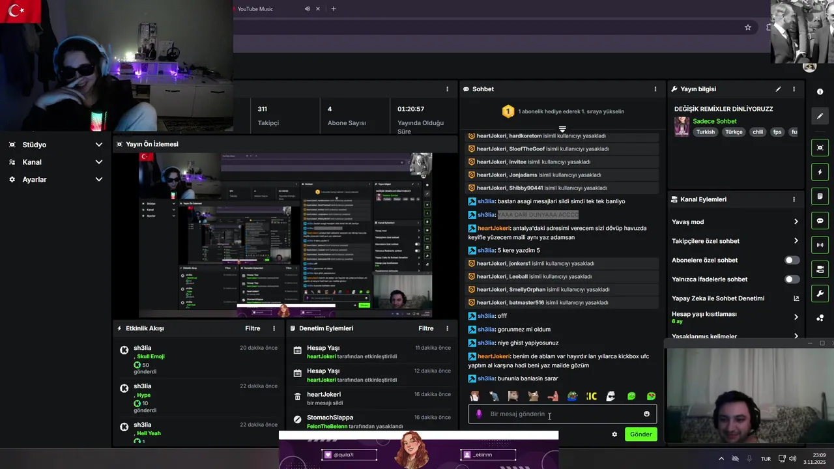Toggle Yalnızca ifadelerle sohbet switch

pos(792,279)
